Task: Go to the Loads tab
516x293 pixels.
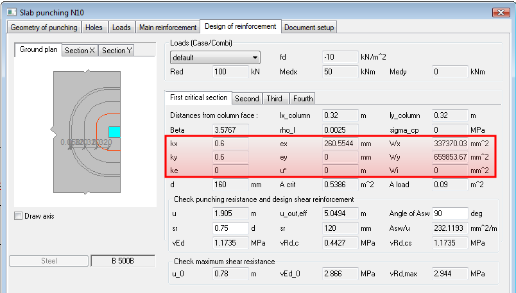Action: pyautogui.click(x=121, y=28)
